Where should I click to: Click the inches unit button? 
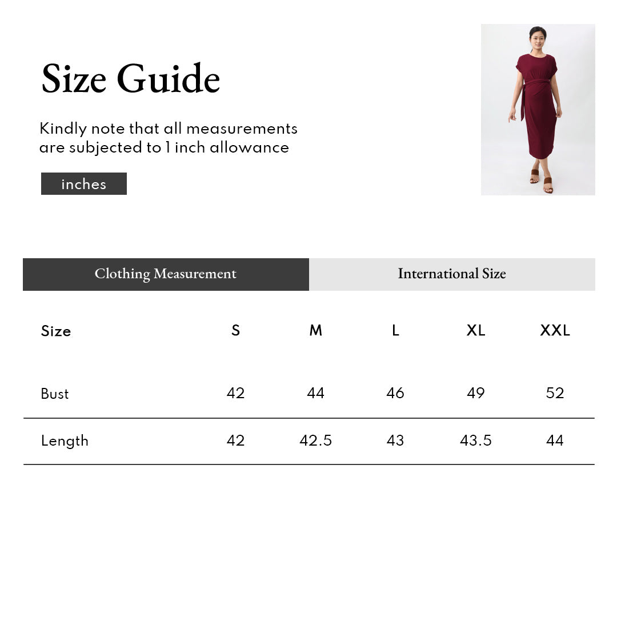pos(84,184)
